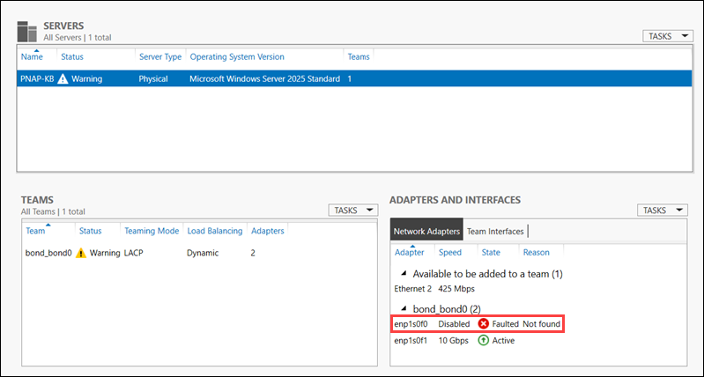Click the 'Disabled' speed value for enp1s0f0

coord(454,323)
